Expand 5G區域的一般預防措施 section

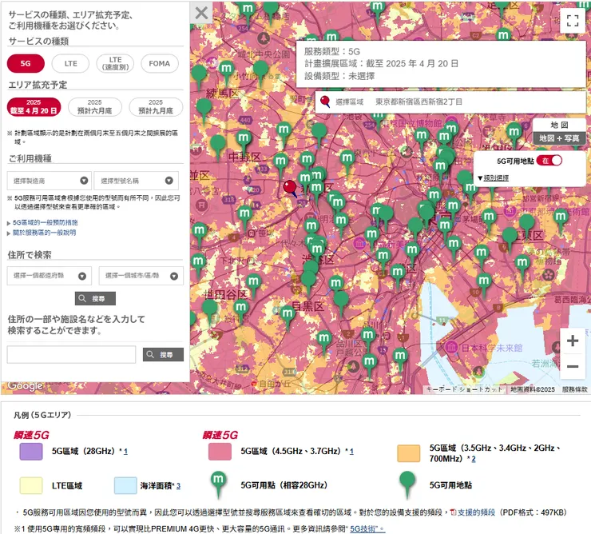tap(45, 223)
